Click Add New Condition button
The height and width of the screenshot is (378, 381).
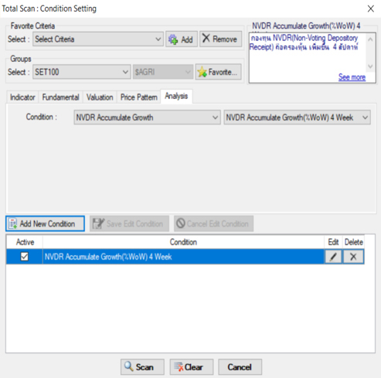click(x=45, y=223)
